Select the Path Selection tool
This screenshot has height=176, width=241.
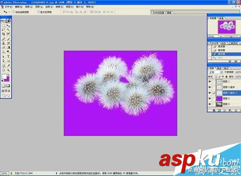(x=3, y=57)
